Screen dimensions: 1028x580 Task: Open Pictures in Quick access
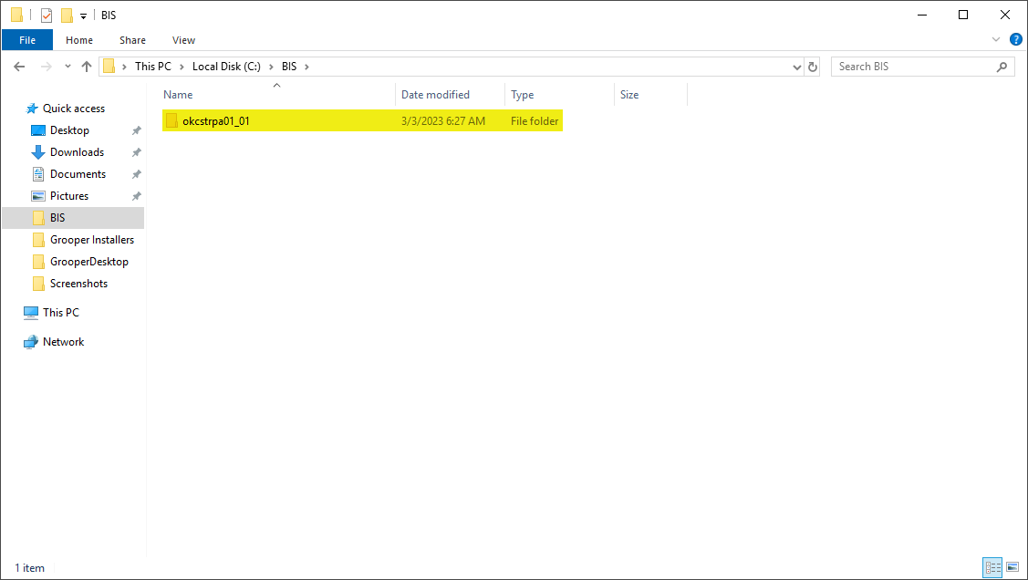pyautogui.click(x=68, y=196)
